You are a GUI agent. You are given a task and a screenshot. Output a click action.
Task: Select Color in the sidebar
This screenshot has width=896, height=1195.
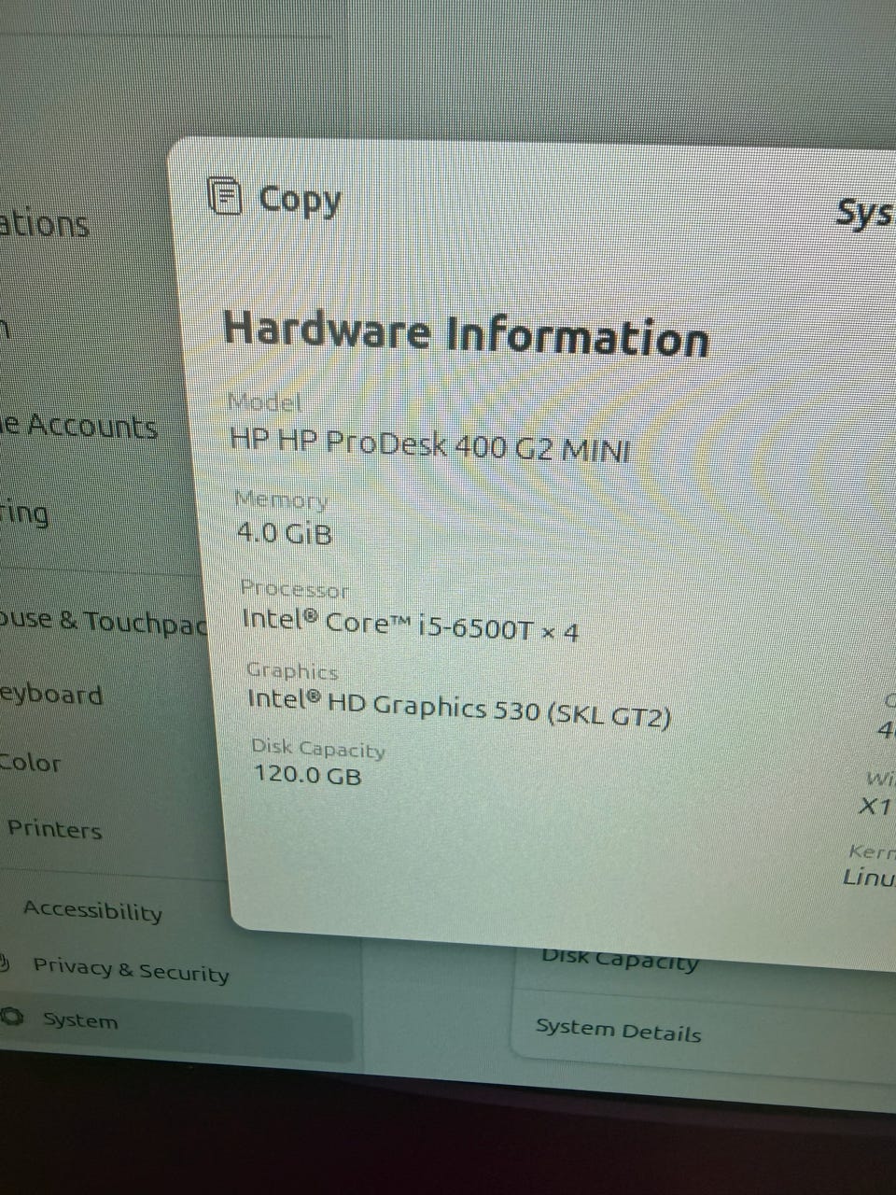30,762
